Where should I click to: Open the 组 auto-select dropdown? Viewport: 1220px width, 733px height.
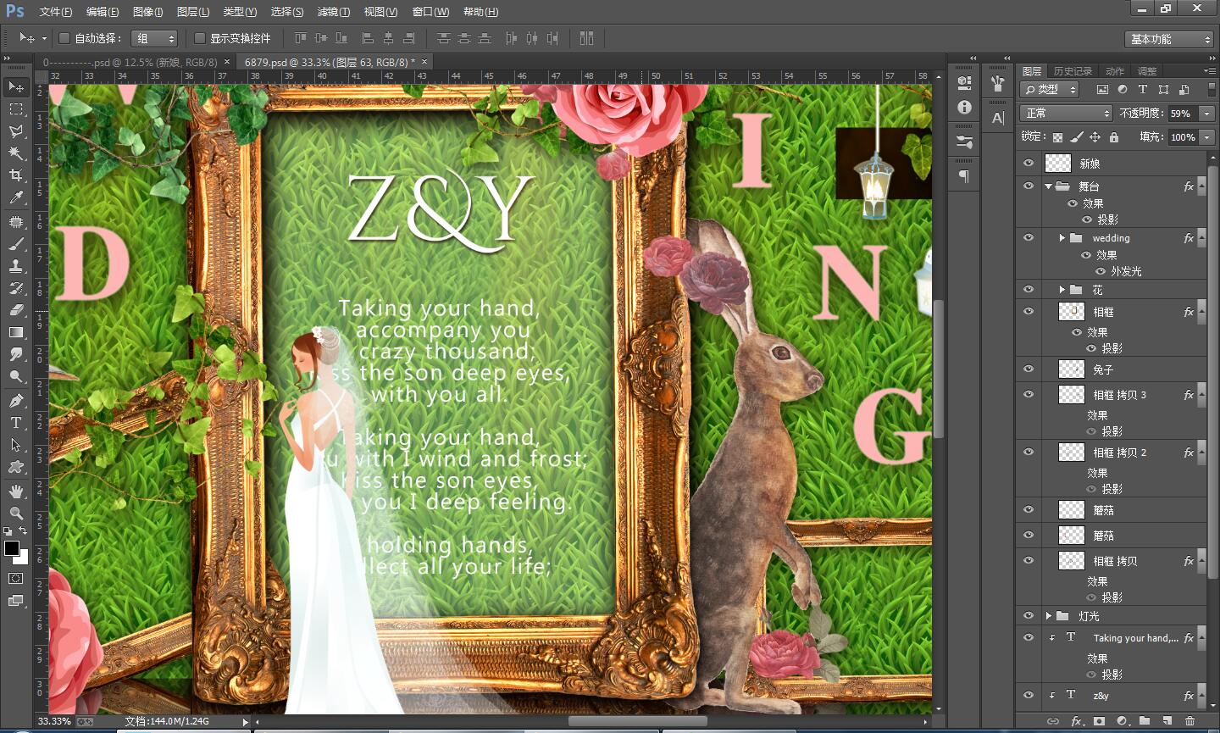(154, 38)
